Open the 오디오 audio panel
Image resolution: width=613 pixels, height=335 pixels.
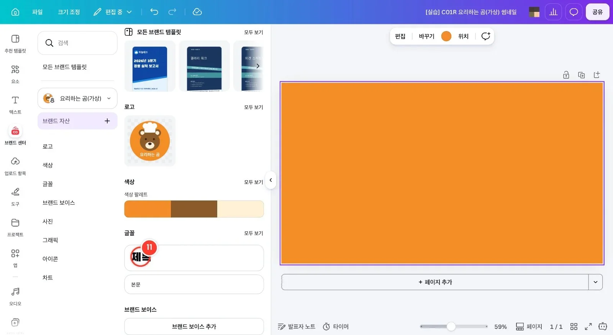coord(15,296)
